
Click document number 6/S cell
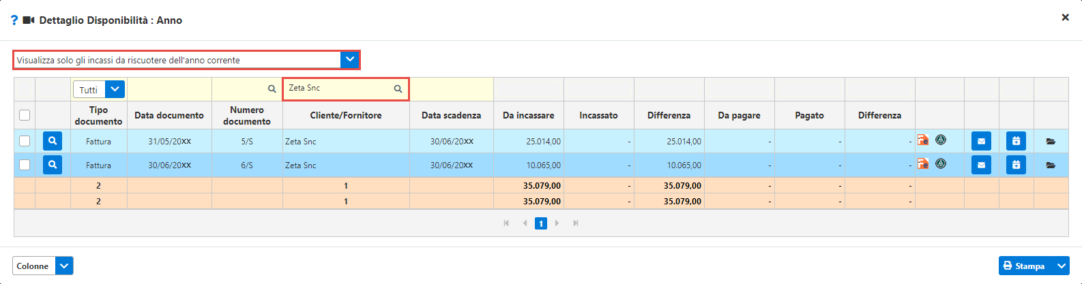point(247,165)
